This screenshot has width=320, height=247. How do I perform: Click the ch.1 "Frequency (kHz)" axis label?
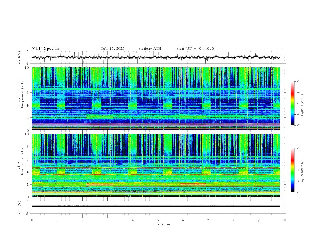click(x=22, y=93)
